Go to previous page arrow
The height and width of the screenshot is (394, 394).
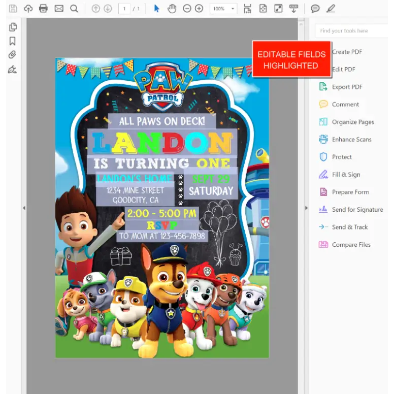pos(95,9)
